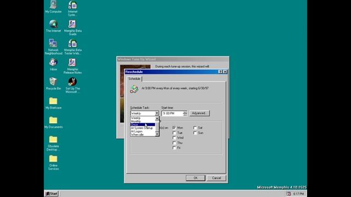Choose Monthly in the schedule list

(x=143, y=121)
